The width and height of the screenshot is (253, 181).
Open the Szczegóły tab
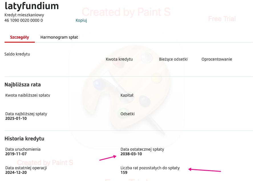[x=19, y=37]
